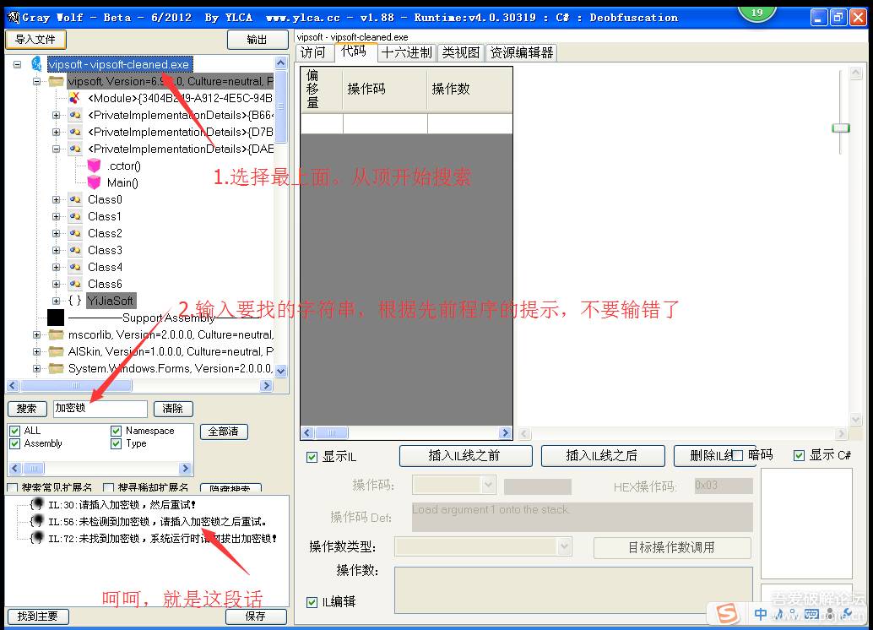
Task: Toggle the 显示IL checkbox
Action: pyautogui.click(x=312, y=457)
